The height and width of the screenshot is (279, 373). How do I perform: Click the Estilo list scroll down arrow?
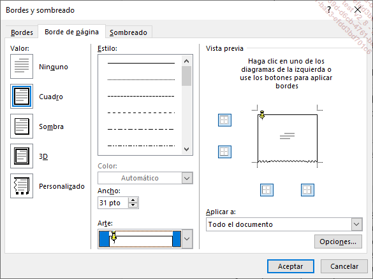click(186, 149)
